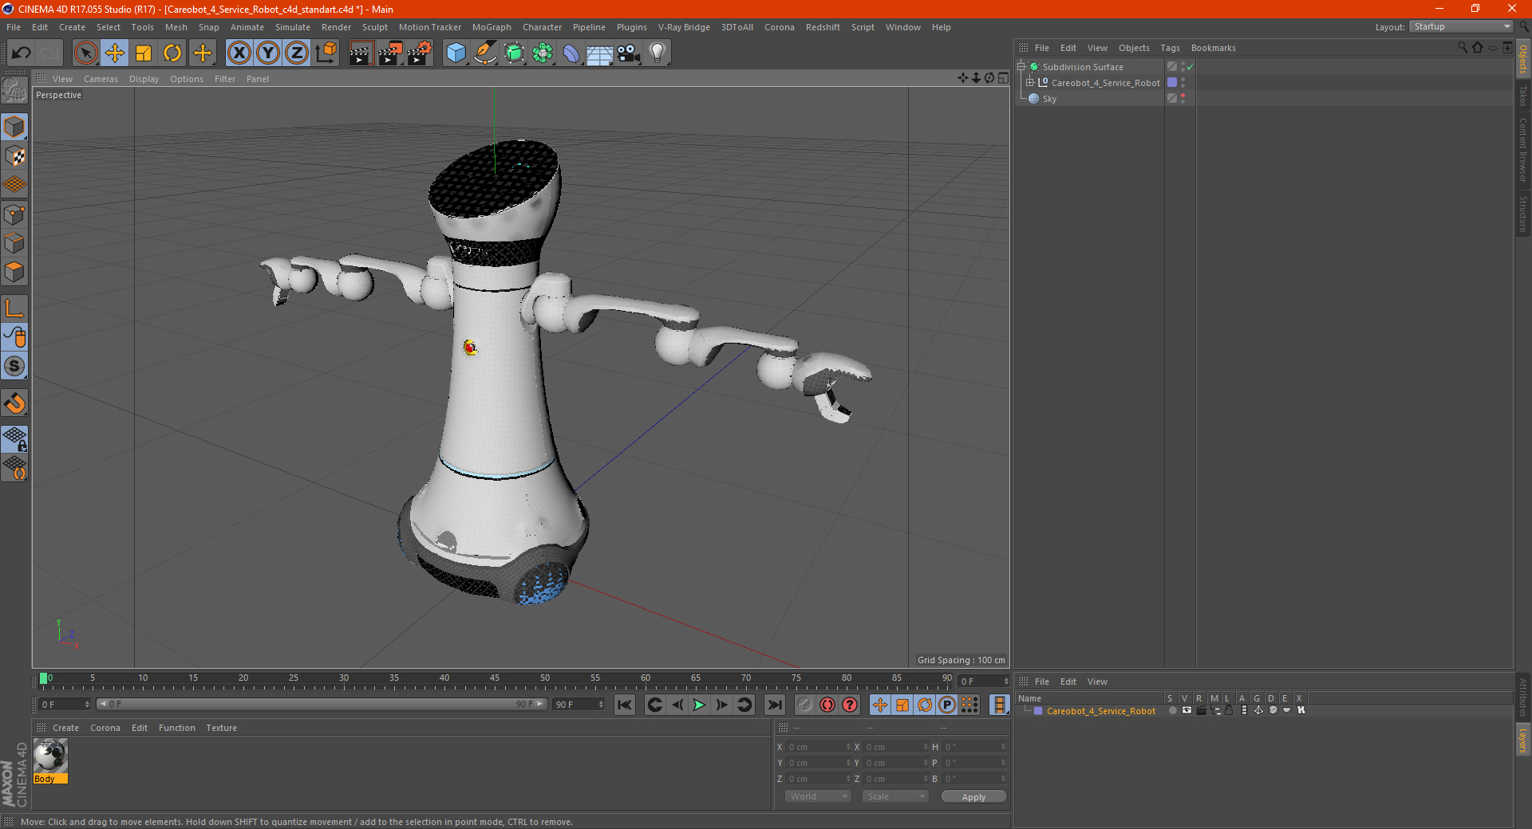Select the Sky object

(1049, 99)
